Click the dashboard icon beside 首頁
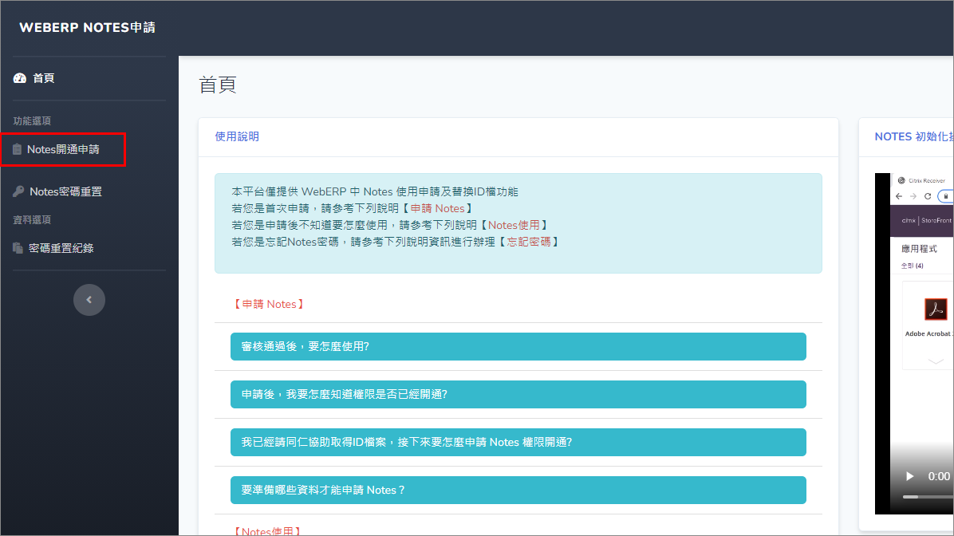The height and width of the screenshot is (536, 954). click(x=19, y=78)
